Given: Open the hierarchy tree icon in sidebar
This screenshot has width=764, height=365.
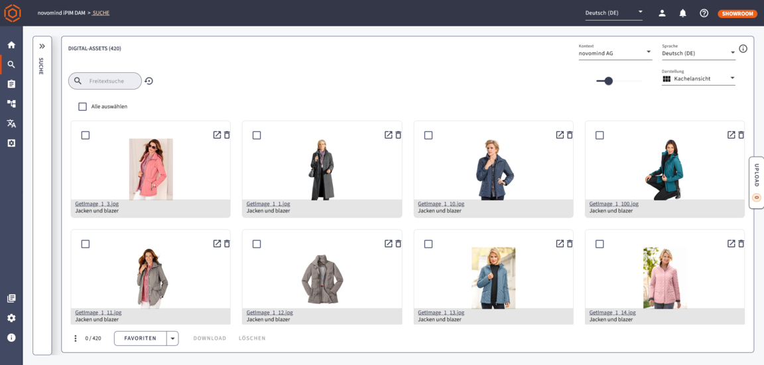Looking at the screenshot, I should click(x=11, y=104).
